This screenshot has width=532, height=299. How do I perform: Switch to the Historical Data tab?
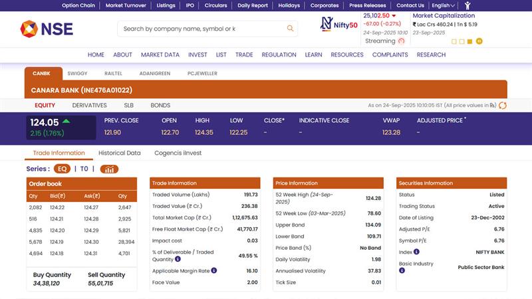point(120,153)
